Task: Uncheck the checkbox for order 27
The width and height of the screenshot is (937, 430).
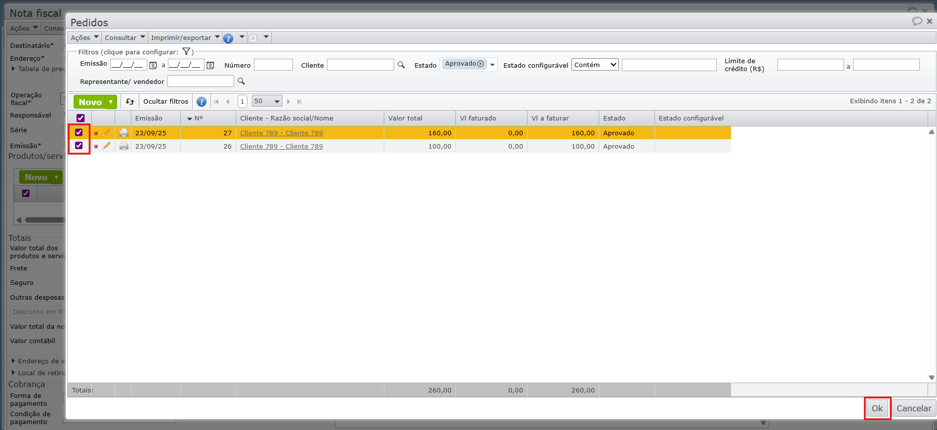Action: click(79, 132)
